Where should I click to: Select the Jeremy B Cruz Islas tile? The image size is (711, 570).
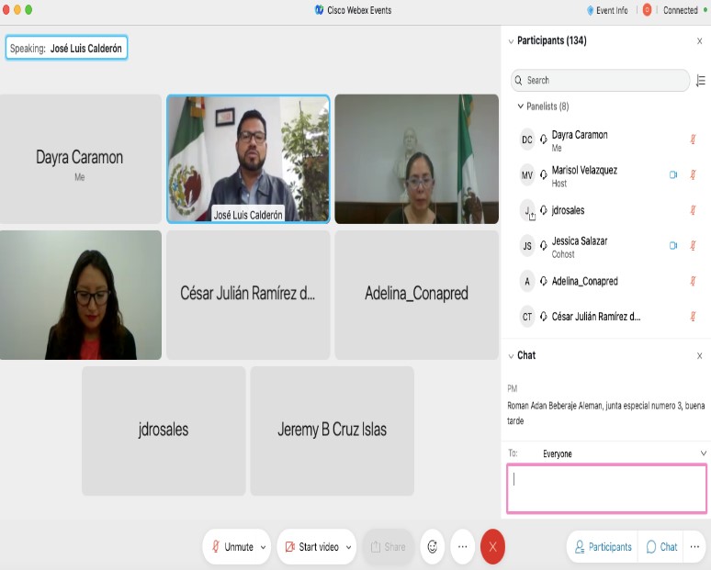332,430
